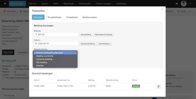Image resolution: width=196 pixels, height=99 pixels.
Task: Switch to the Betaalverzoeken tab
Action: click(90, 17)
